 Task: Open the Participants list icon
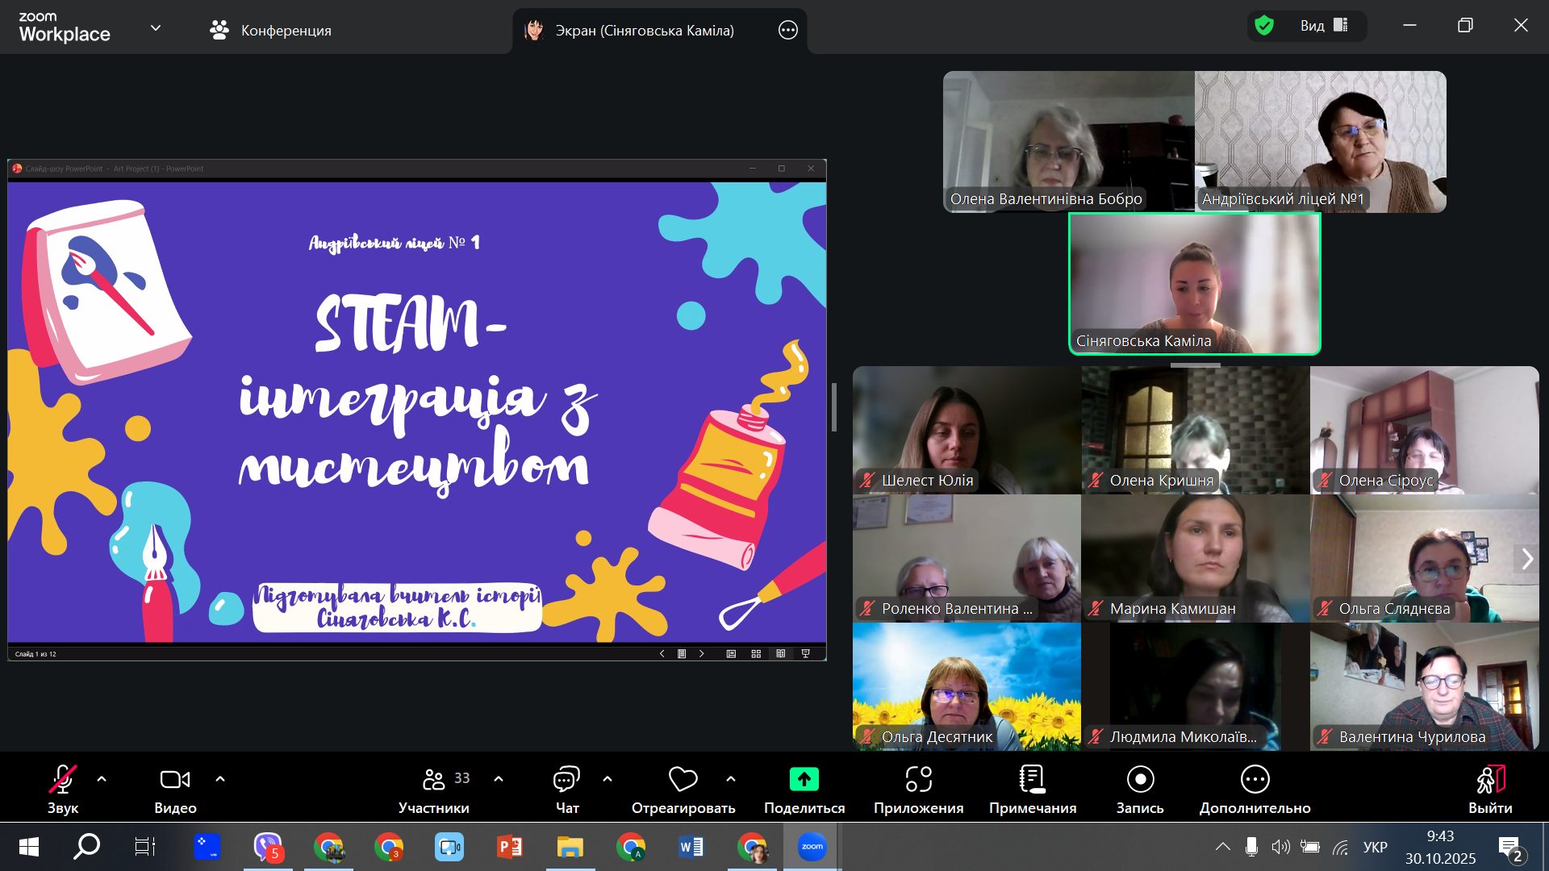coord(434,780)
